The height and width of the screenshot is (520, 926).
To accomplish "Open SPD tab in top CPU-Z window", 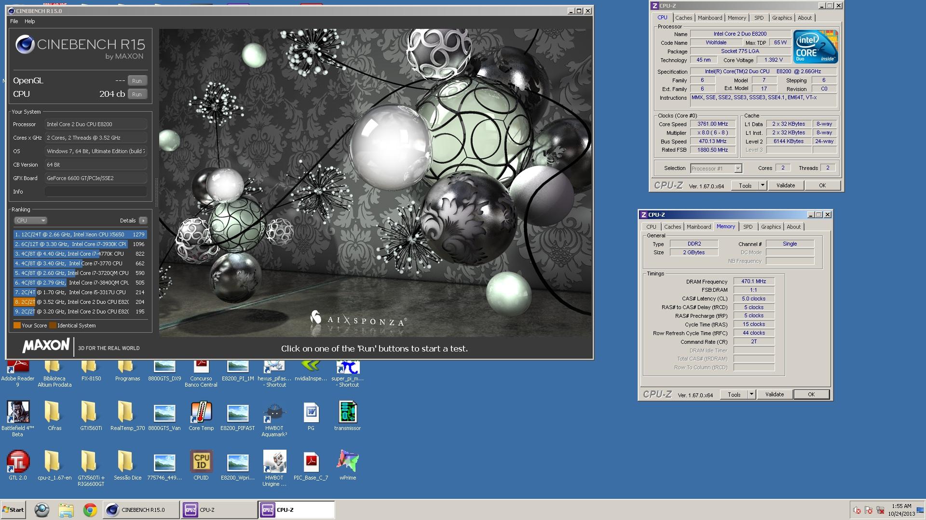I will coord(759,18).
